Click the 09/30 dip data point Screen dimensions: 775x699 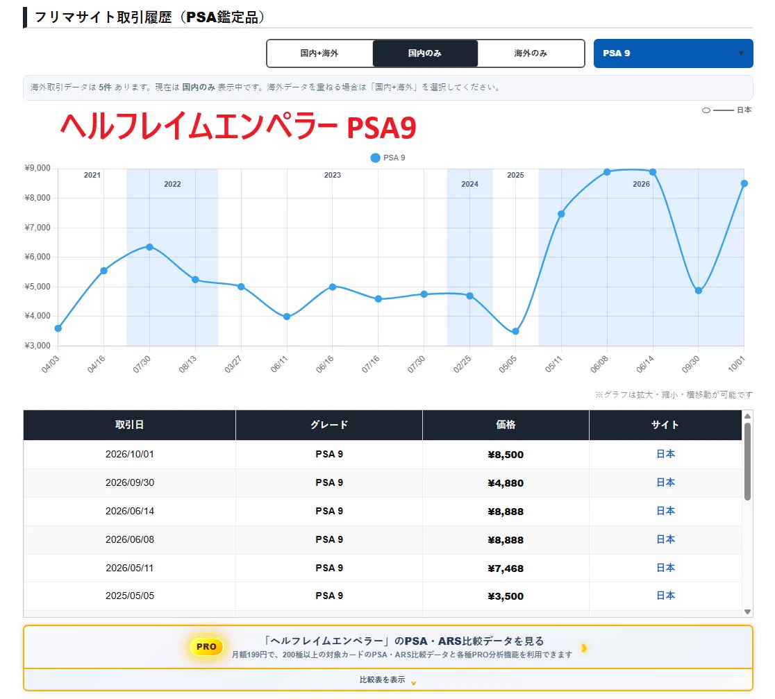(x=699, y=290)
